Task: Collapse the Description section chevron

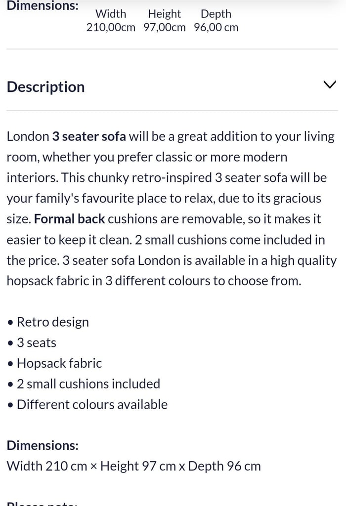Action: click(x=329, y=84)
